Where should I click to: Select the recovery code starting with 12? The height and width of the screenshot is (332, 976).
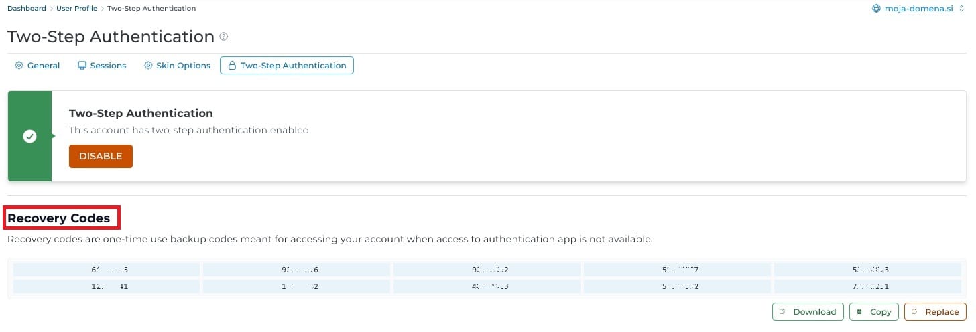tap(107, 286)
